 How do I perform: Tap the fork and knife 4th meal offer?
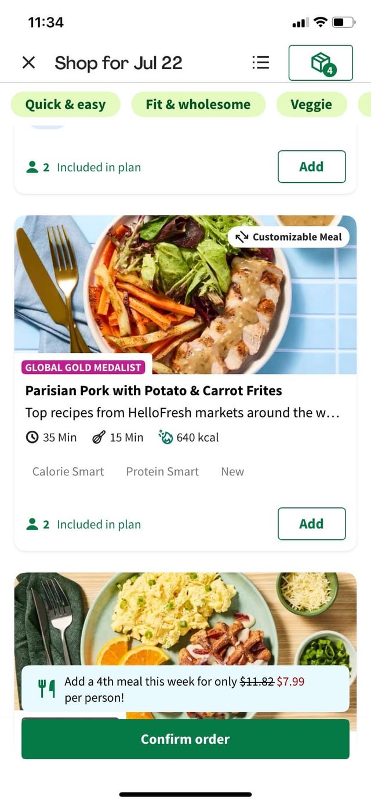(x=46, y=688)
